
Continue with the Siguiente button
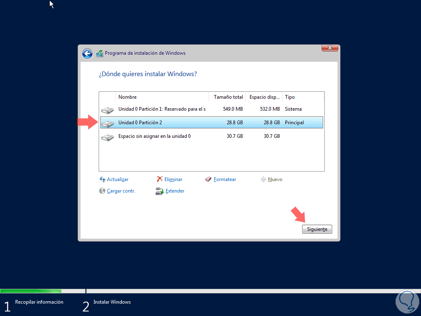(317, 229)
